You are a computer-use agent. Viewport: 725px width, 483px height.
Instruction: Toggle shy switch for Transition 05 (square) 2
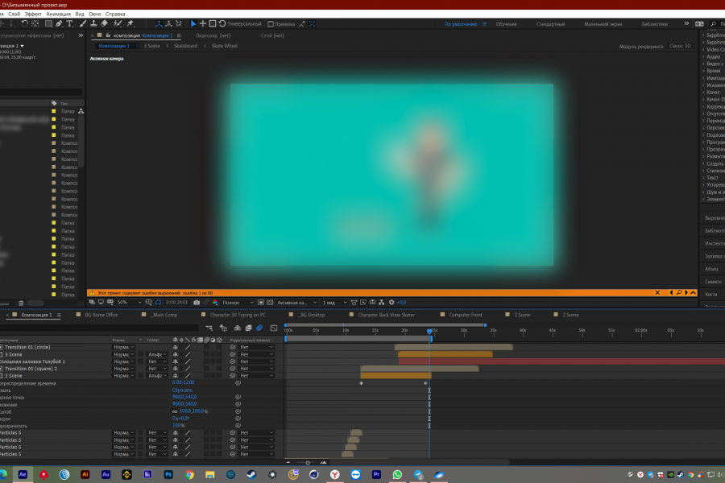click(176, 369)
